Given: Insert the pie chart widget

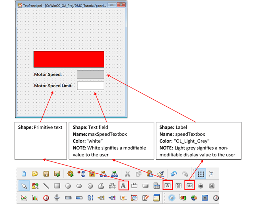Looking at the screenshot, I should click(x=194, y=198).
